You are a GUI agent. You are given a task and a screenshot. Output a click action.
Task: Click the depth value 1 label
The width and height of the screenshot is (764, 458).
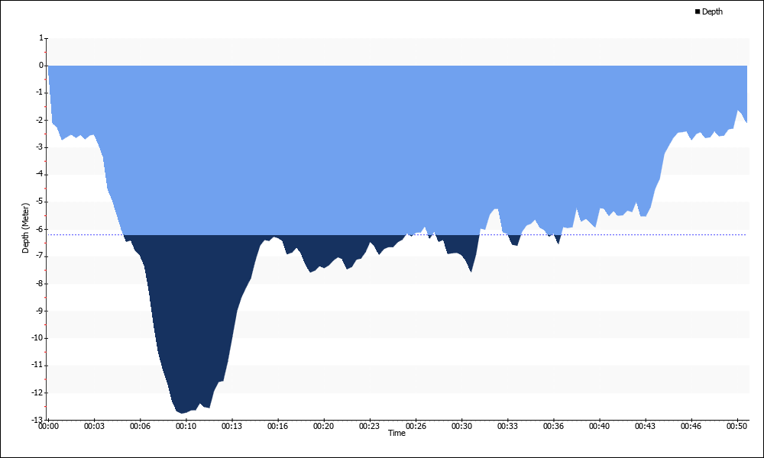click(x=41, y=37)
